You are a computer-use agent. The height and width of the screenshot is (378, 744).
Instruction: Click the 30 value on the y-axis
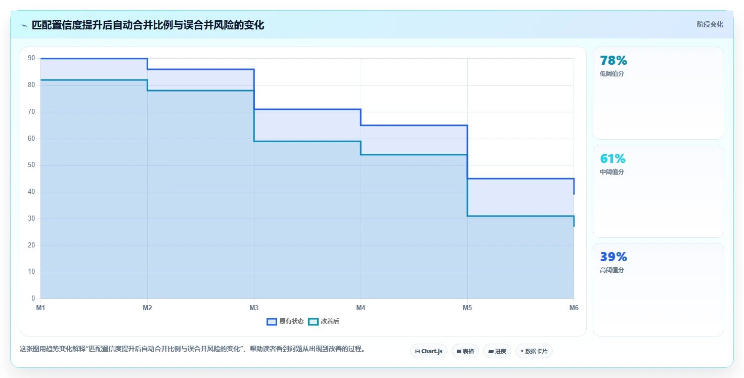[31, 219]
